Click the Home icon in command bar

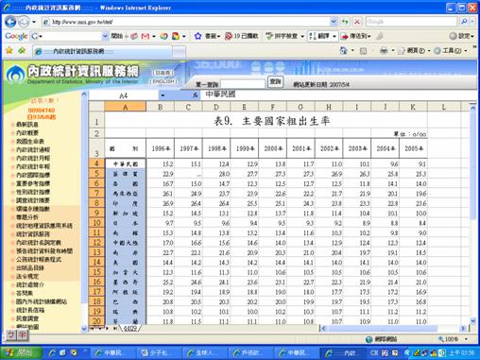[x=343, y=50]
